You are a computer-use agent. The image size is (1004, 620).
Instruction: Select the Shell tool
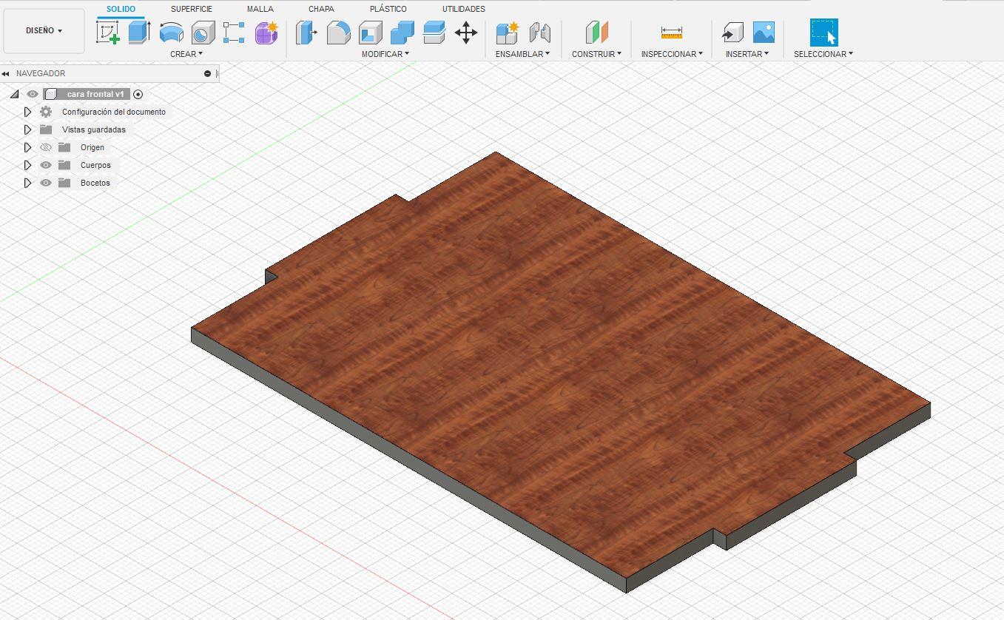click(370, 33)
